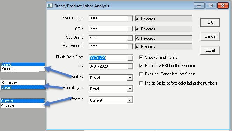The image size is (232, 131).
Task: Click the OK button
Action: [x=210, y=22]
